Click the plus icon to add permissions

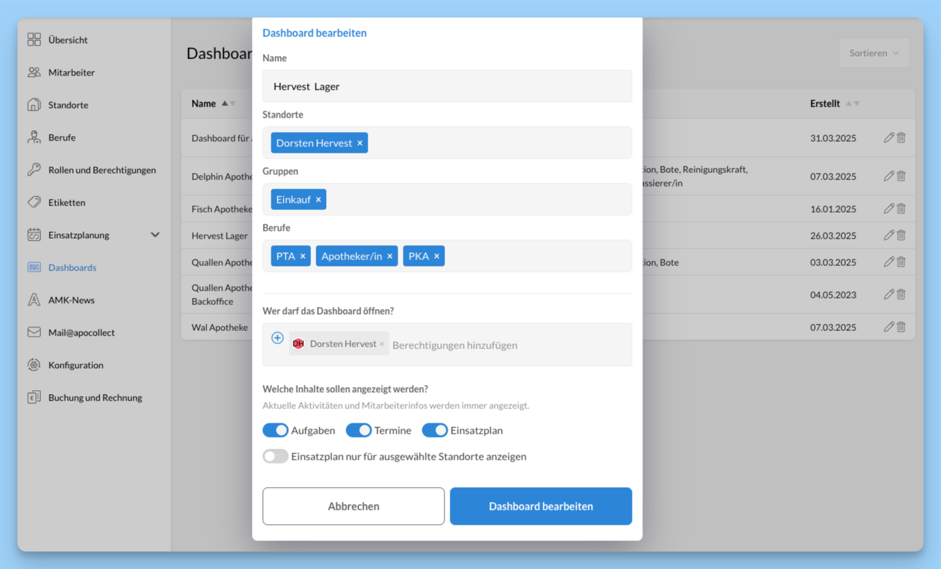277,338
